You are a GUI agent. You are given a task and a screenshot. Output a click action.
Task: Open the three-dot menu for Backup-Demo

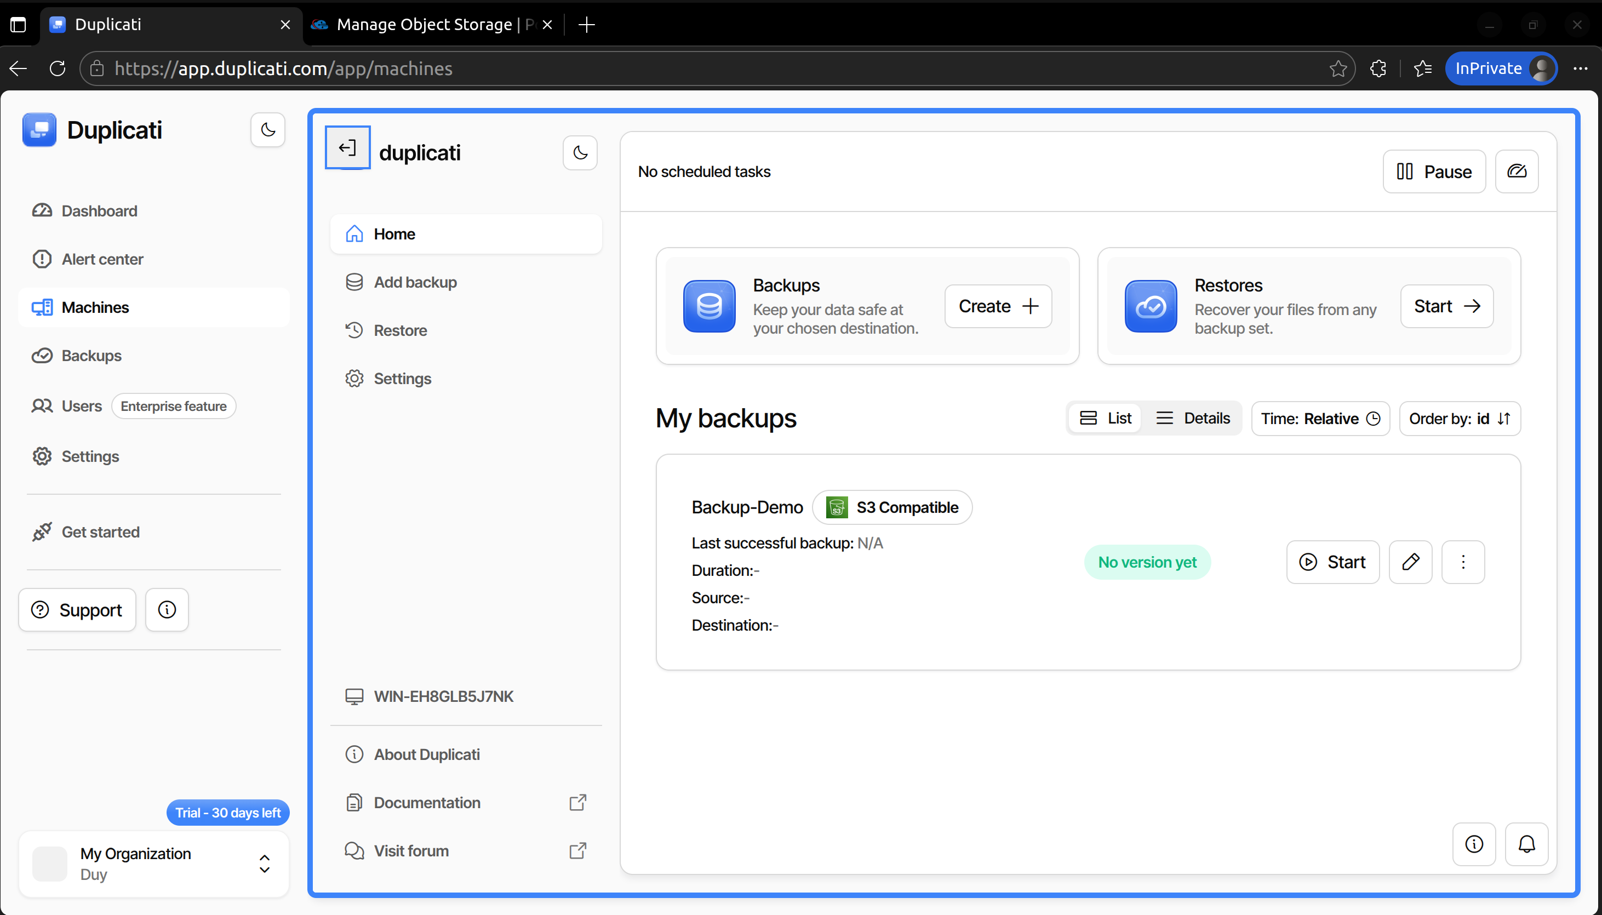pyautogui.click(x=1462, y=562)
